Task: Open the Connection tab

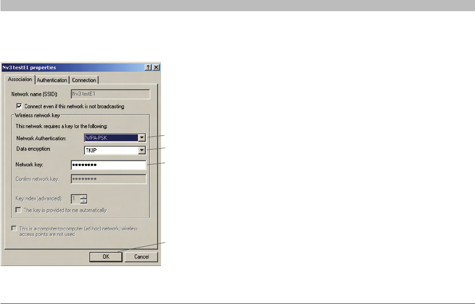Action: 84,80
